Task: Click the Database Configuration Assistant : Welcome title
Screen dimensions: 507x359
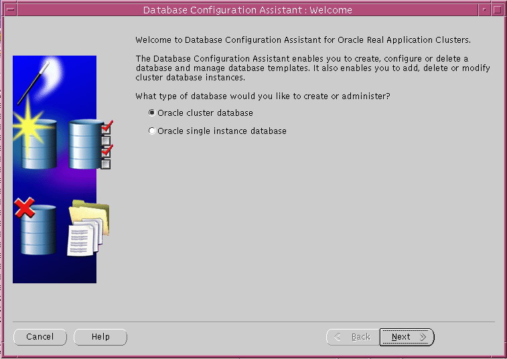Action: 248,10
